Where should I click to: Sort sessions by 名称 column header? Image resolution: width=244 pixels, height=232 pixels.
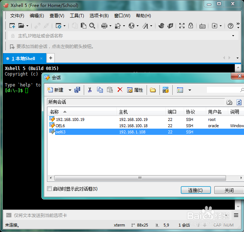click(x=82, y=112)
